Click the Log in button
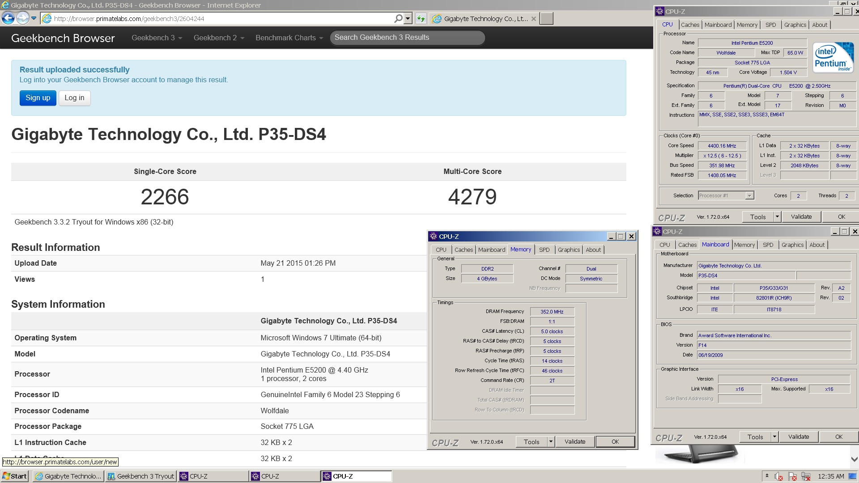The height and width of the screenshot is (483, 859). point(74,98)
